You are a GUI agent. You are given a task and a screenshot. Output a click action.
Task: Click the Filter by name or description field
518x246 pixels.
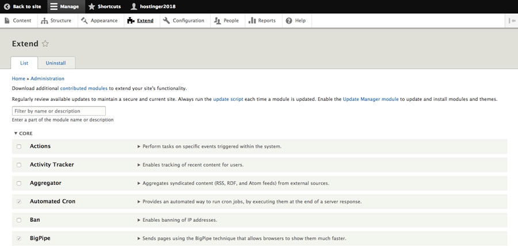(x=59, y=111)
